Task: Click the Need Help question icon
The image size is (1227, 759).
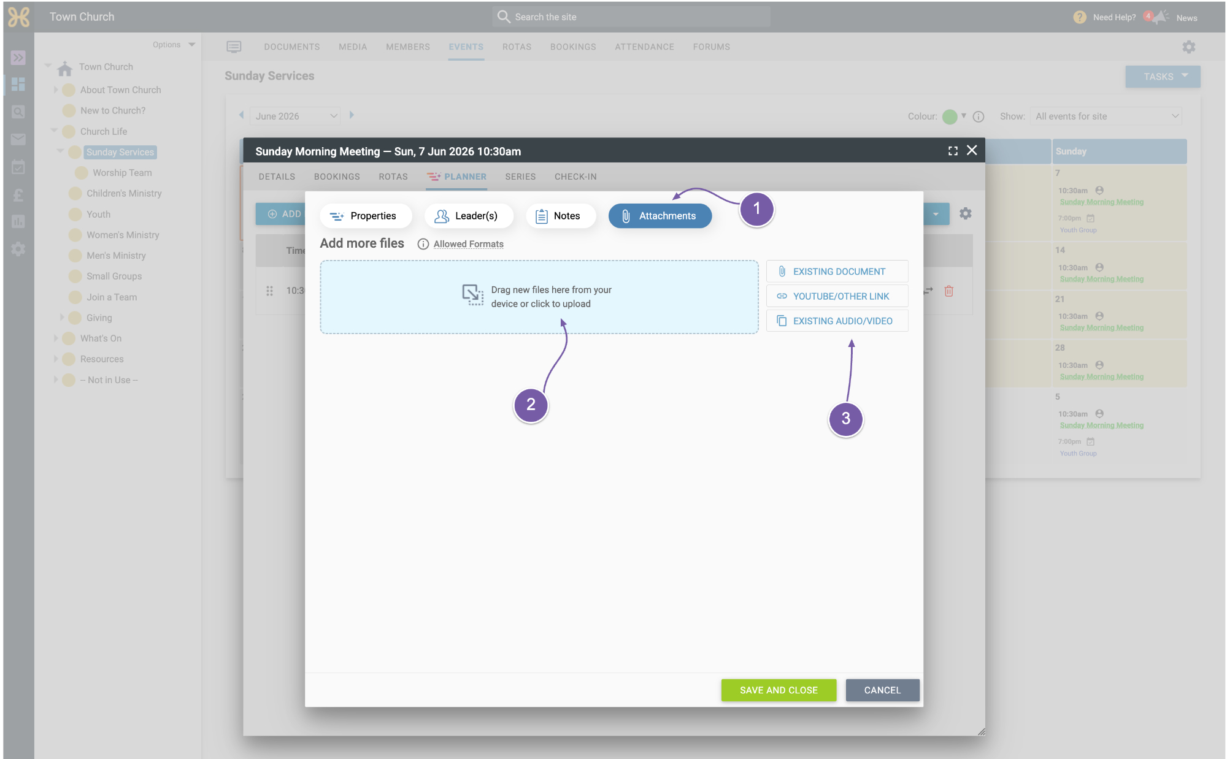Action: (x=1080, y=17)
